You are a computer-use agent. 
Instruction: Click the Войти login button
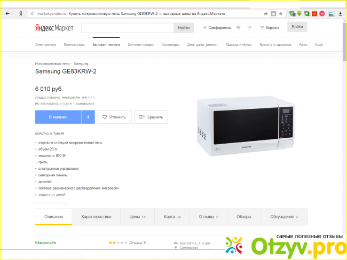coord(297,27)
